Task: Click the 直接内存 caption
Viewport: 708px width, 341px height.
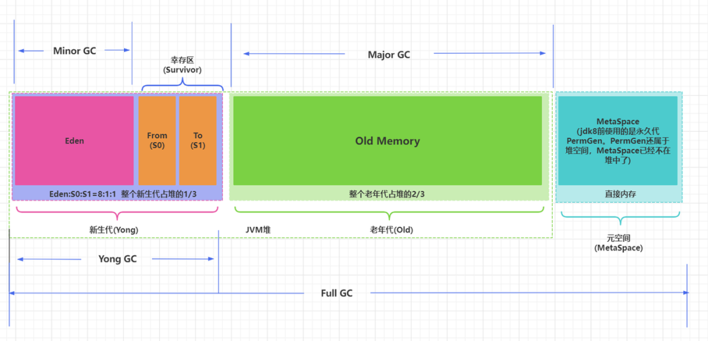Action: 620,194
